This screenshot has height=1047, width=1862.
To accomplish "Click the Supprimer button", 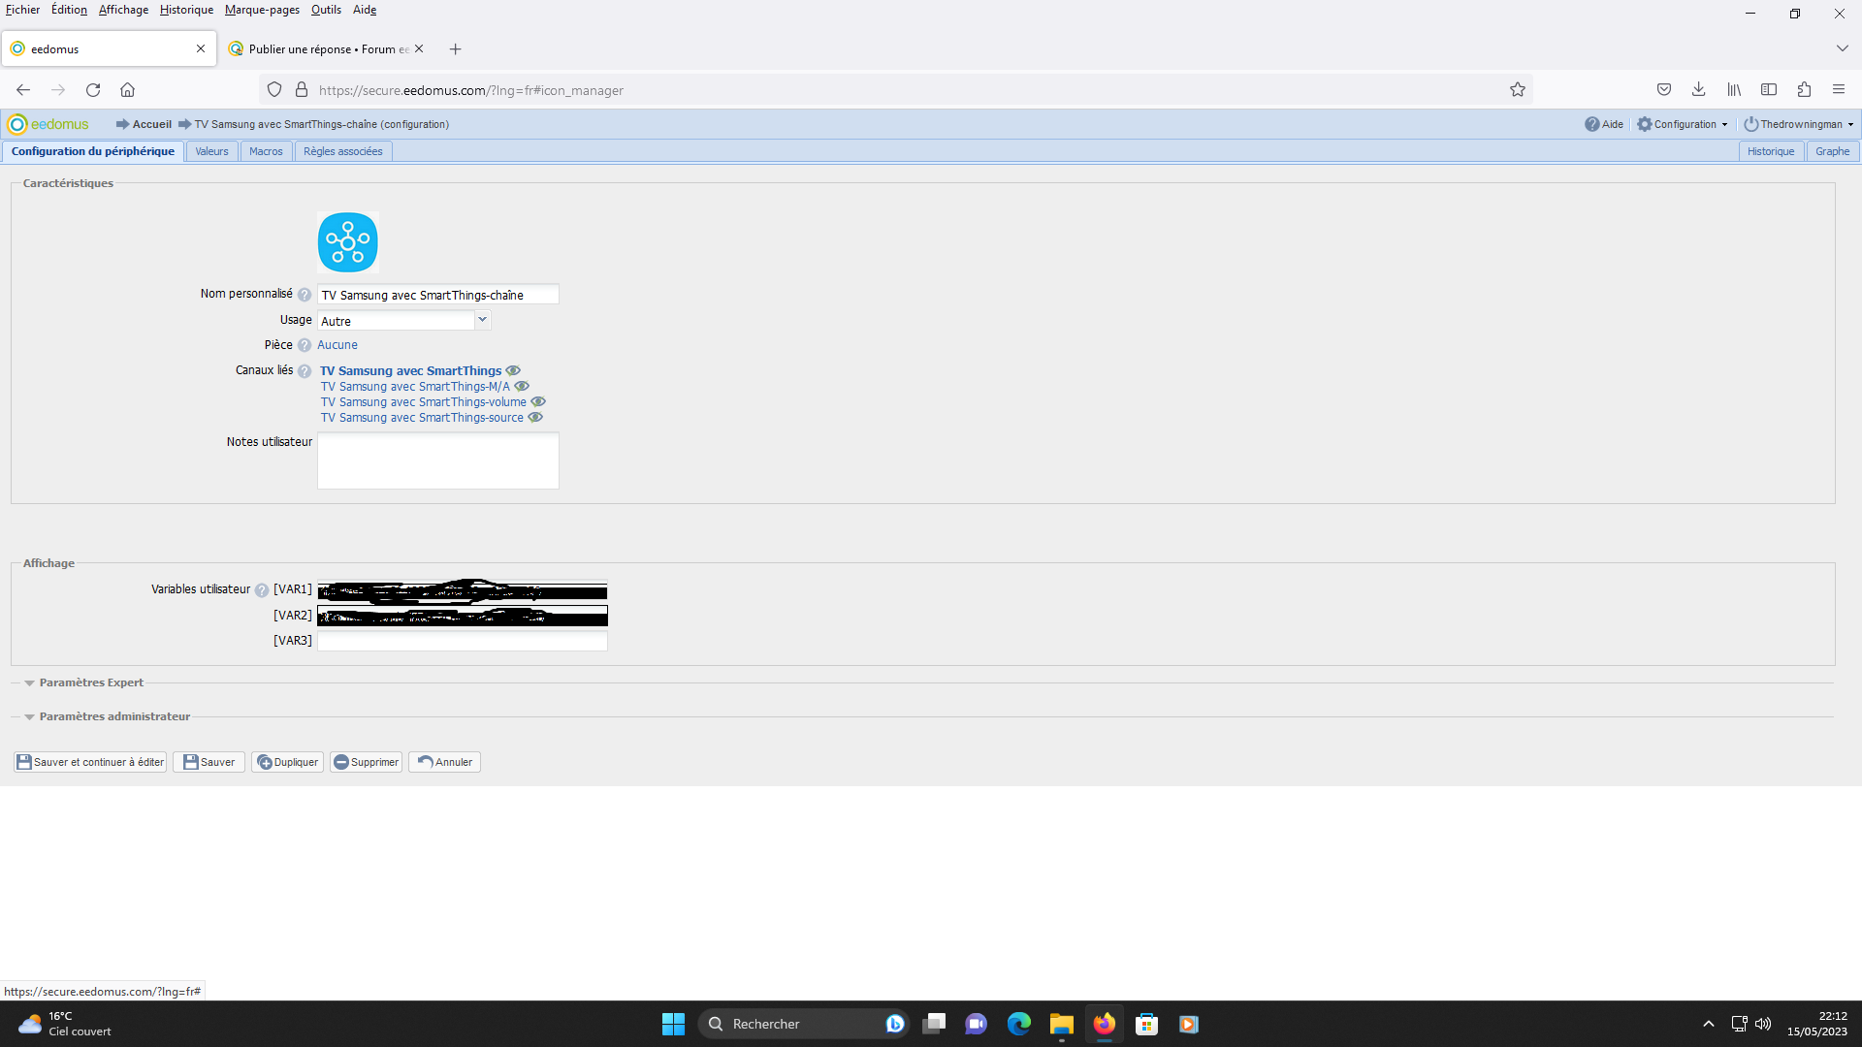I will tap(366, 762).
